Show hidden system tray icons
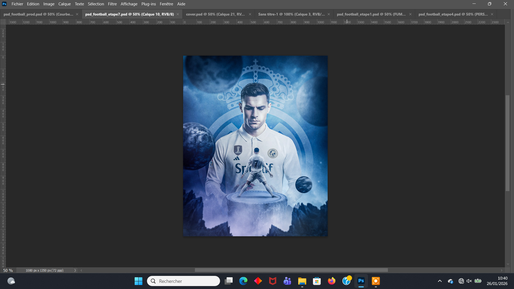Image resolution: width=514 pixels, height=289 pixels. click(x=440, y=281)
